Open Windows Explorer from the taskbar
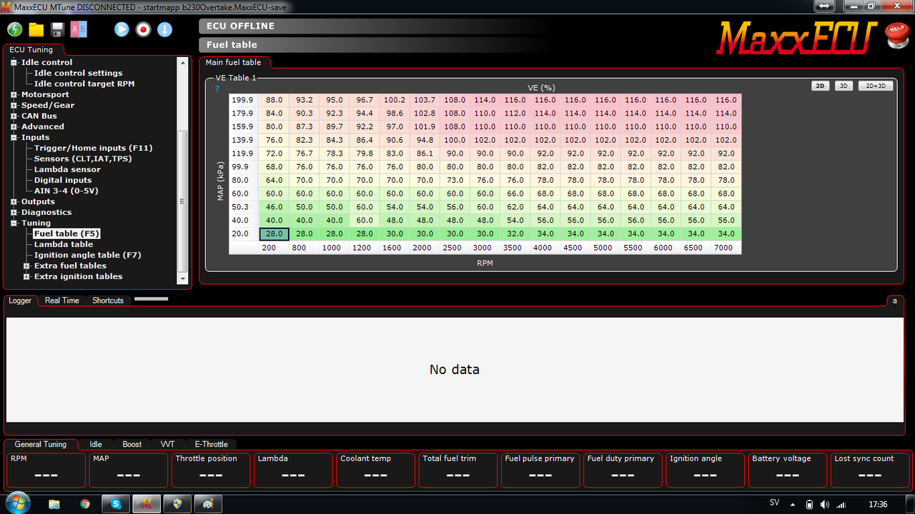Viewport: 915px width, 514px height. [x=54, y=503]
